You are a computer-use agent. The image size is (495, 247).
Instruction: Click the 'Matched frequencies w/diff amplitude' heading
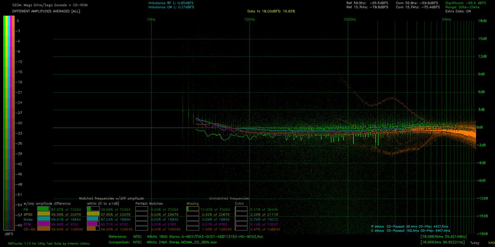(x=111, y=198)
